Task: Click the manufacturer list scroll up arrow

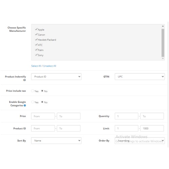Action: (163, 26)
